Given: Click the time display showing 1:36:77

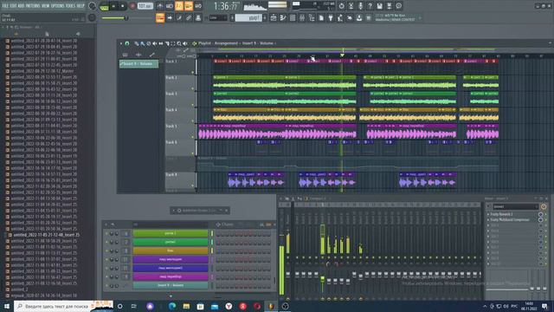Looking at the screenshot, I should pyautogui.click(x=226, y=6).
